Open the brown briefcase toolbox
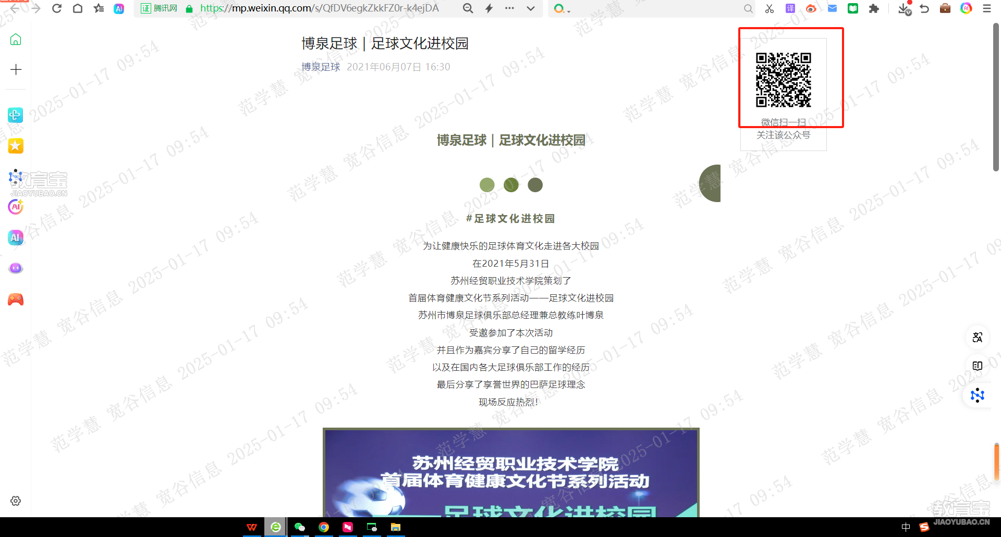 [x=945, y=8]
